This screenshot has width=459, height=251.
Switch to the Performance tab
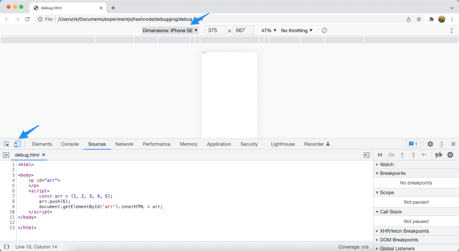point(157,144)
